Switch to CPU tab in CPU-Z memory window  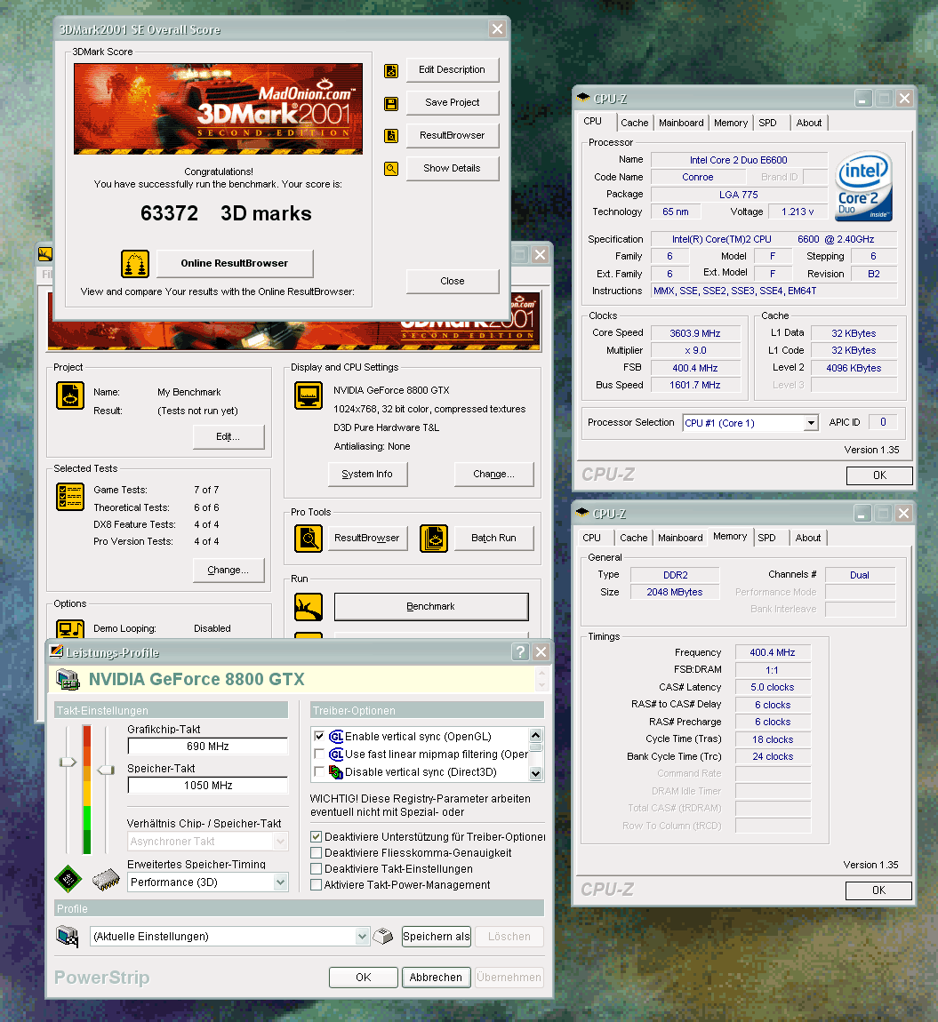point(591,538)
